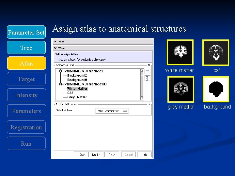Open the Target step
235x176 pixels.
[x=26, y=79]
